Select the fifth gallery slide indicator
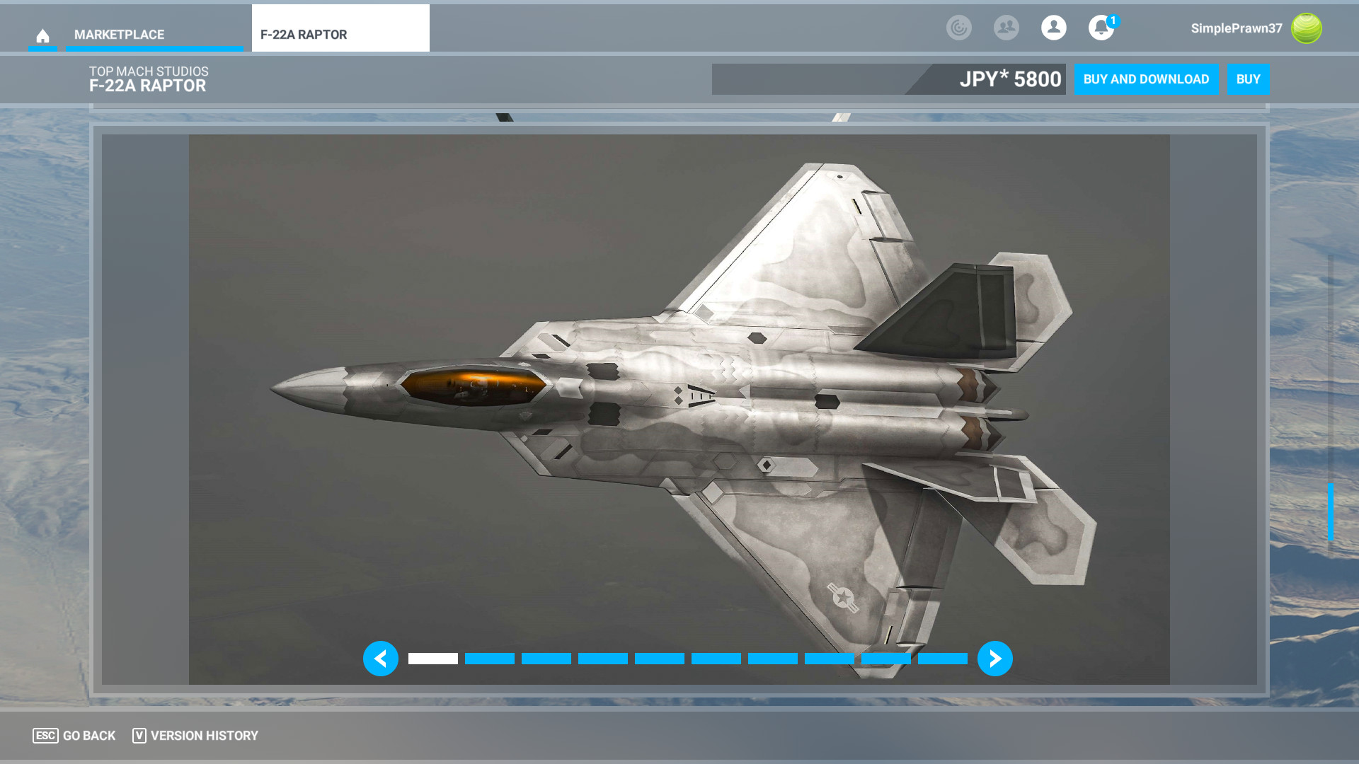This screenshot has height=764, width=1359. click(x=660, y=659)
